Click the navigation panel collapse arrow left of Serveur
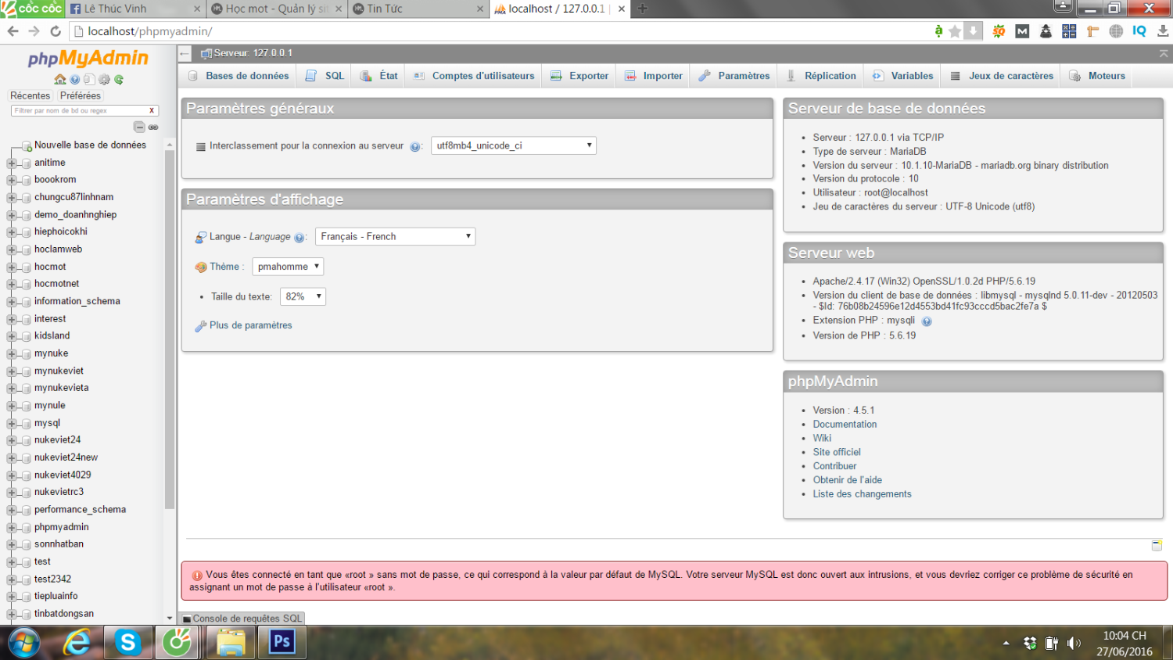The height and width of the screenshot is (660, 1173). pyautogui.click(x=185, y=54)
